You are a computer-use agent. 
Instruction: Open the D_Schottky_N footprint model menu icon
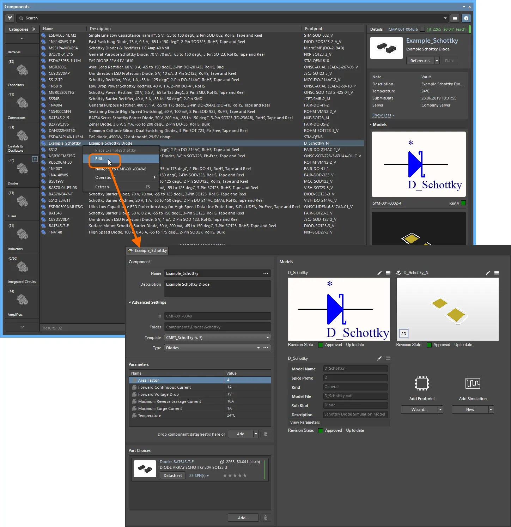pyautogui.click(x=497, y=273)
